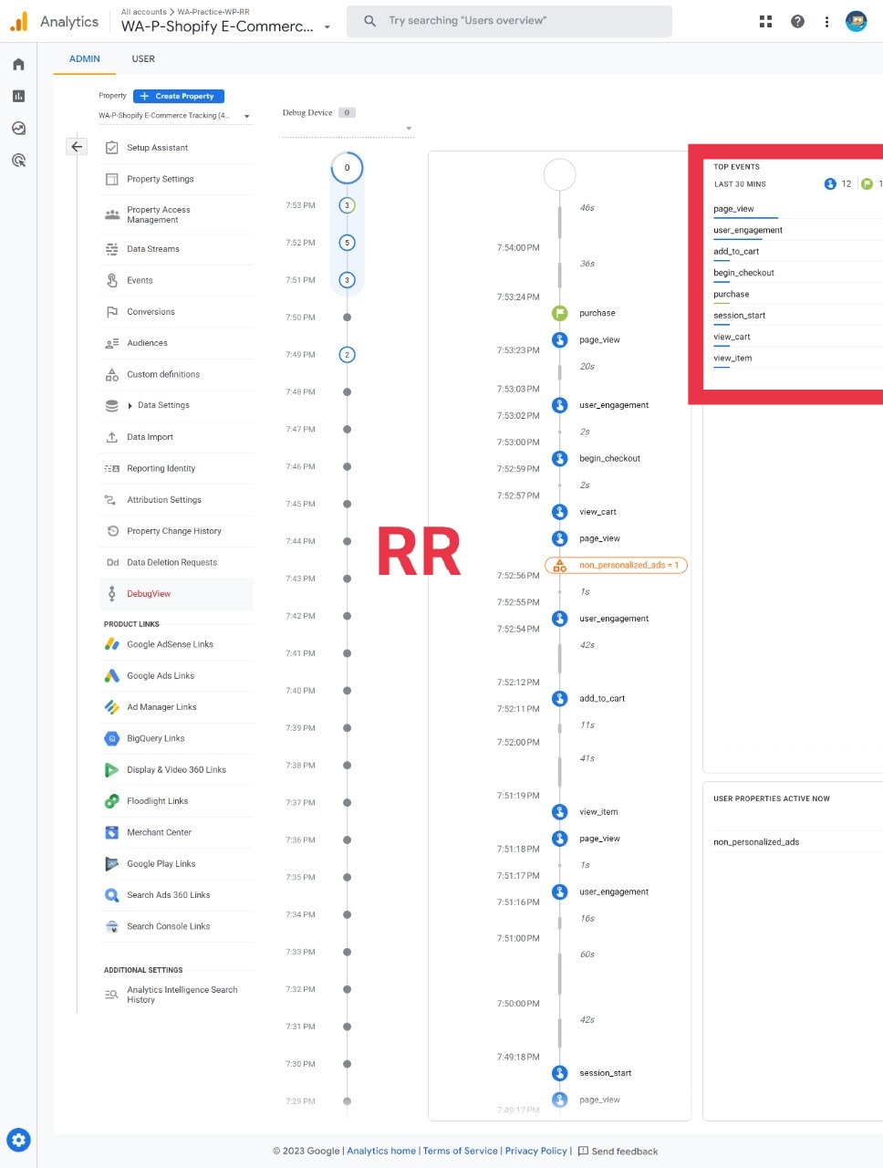Click the Admin gear icon at bottom left
This screenshot has width=883, height=1168.
coord(19,1140)
